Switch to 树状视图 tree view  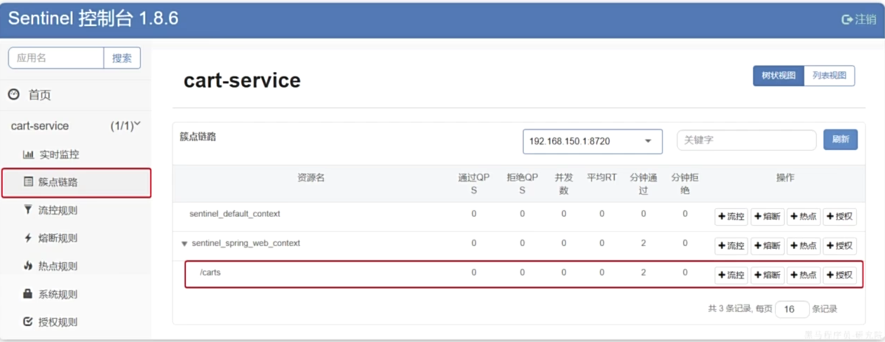click(778, 76)
